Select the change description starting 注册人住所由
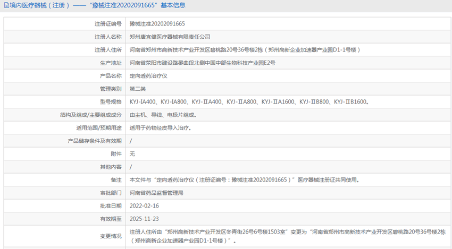This screenshot has height=249, width=452. tap(288, 236)
